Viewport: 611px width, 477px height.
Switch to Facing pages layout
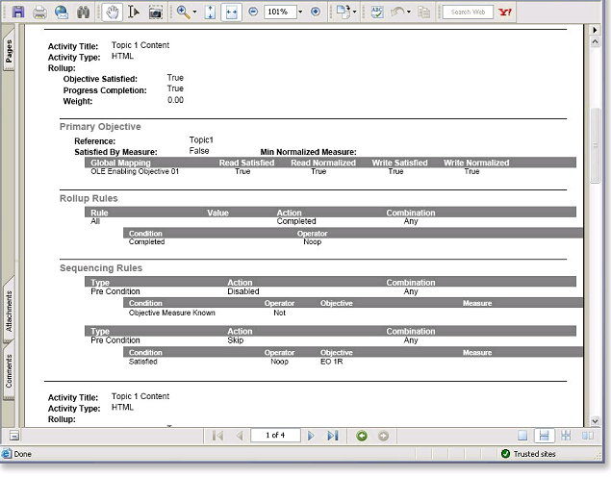(588, 436)
